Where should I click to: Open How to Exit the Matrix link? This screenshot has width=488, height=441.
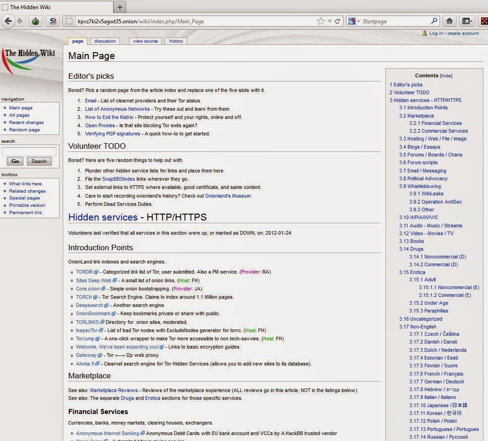109,117
